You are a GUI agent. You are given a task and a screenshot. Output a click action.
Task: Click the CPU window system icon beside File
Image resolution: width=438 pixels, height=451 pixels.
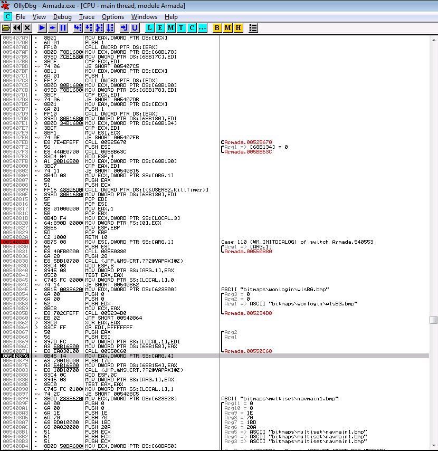coord(7,17)
